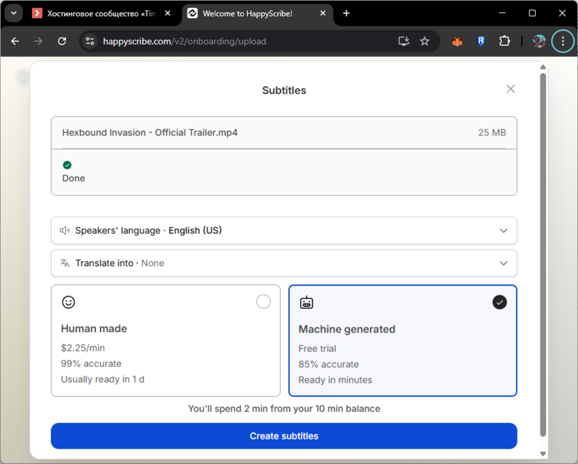Switch to the Хостинговое сообщество tab
The height and width of the screenshot is (464, 578).
point(97,13)
